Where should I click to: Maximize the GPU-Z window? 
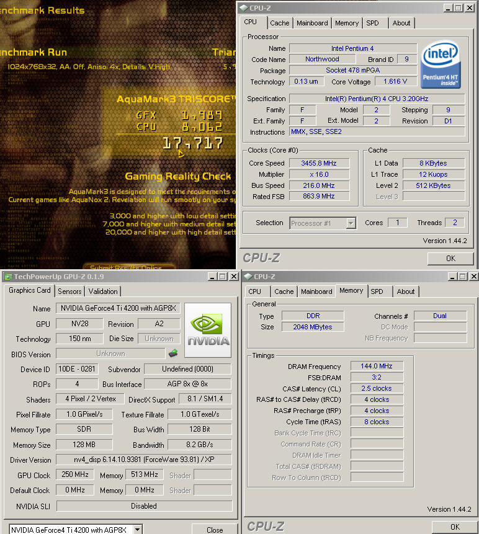(223, 277)
